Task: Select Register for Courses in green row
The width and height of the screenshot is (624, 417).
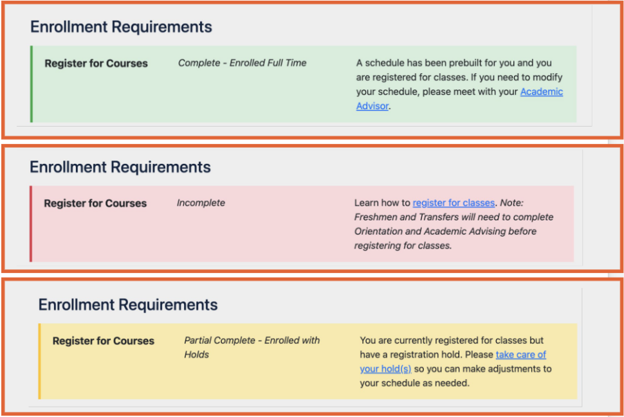Action: point(96,64)
